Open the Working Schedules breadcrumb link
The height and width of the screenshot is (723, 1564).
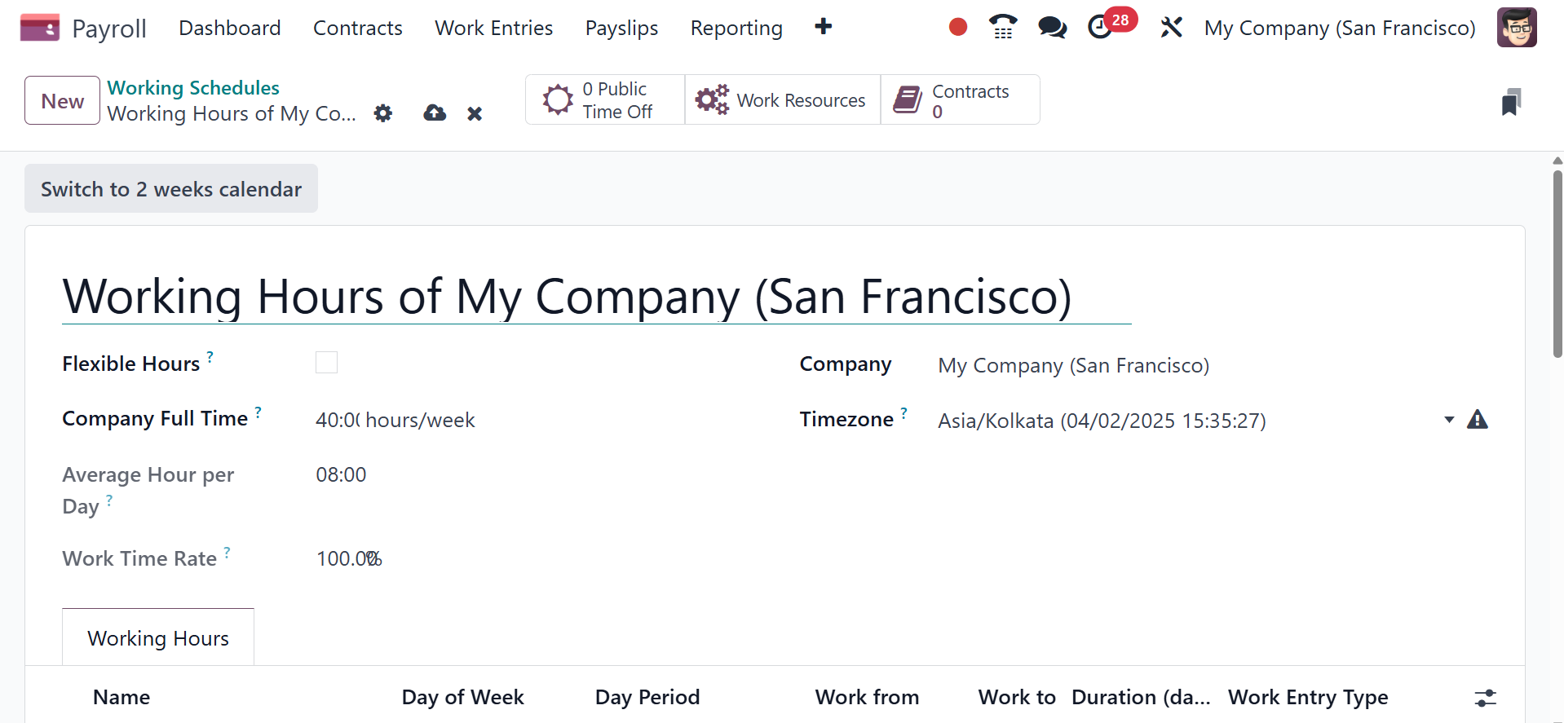[193, 87]
